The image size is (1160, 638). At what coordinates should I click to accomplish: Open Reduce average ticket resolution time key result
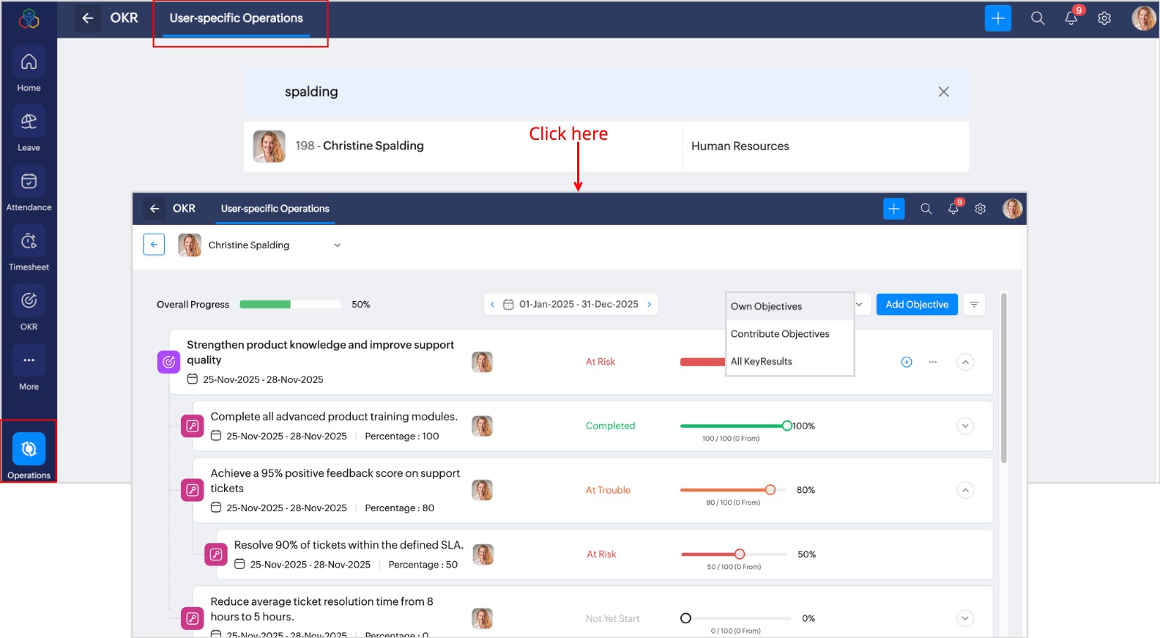point(321,609)
